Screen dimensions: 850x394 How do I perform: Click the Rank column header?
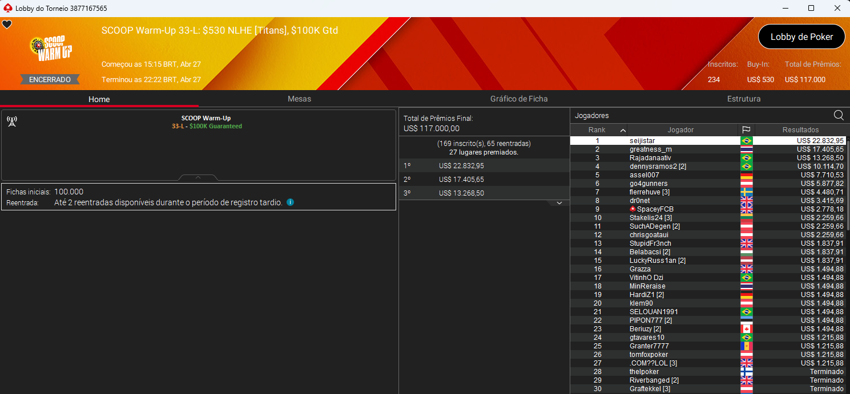click(597, 129)
